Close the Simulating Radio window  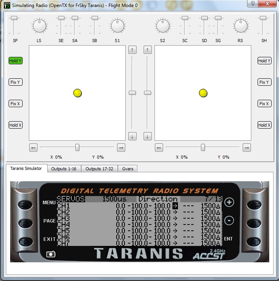267,4
